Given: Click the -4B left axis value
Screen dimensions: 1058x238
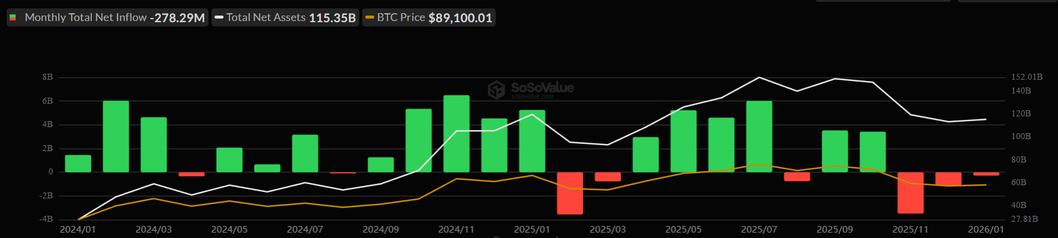Looking at the screenshot, I should click(x=46, y=219).
